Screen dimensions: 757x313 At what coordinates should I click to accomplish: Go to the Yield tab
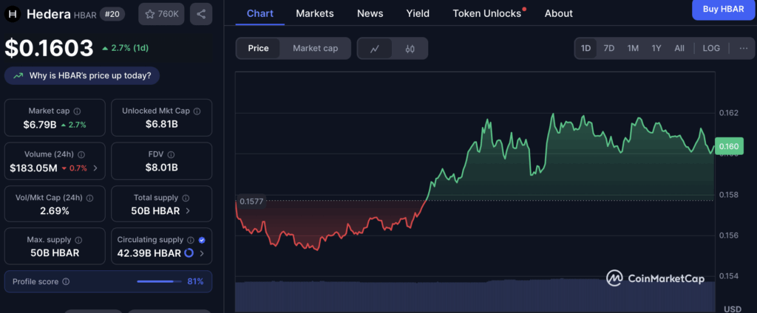click(418, 13)
